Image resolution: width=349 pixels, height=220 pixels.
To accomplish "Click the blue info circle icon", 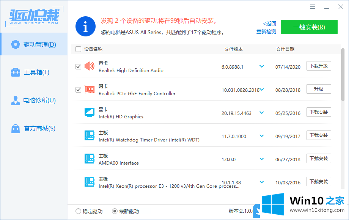I will coord(85,26).
